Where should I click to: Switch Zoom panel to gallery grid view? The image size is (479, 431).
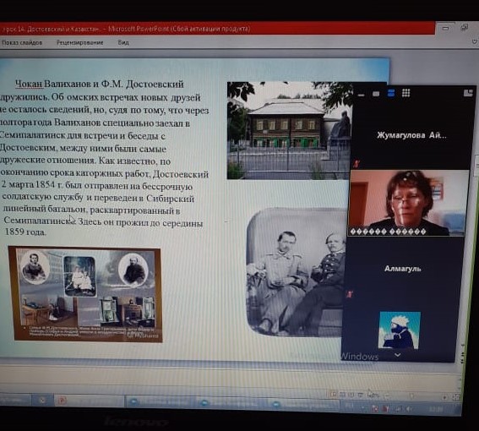pos(406,93)
